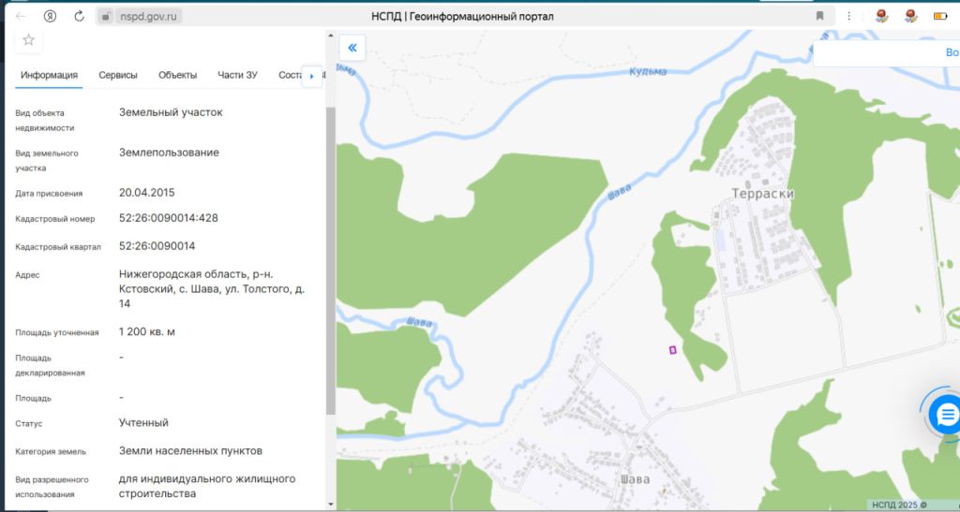Select the Части ЗУ tab
The width and height of the screenshot is (960, 512).
click(237, 75)
